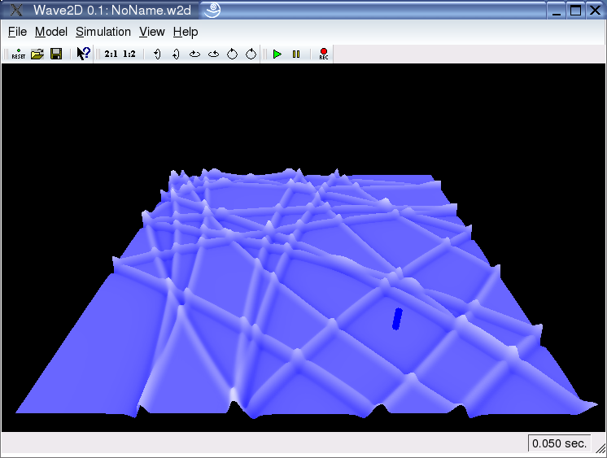Click the first horizontal-axis tilt icon
Image resolution: width=607 pixels, height=458 pixels.
194,54
